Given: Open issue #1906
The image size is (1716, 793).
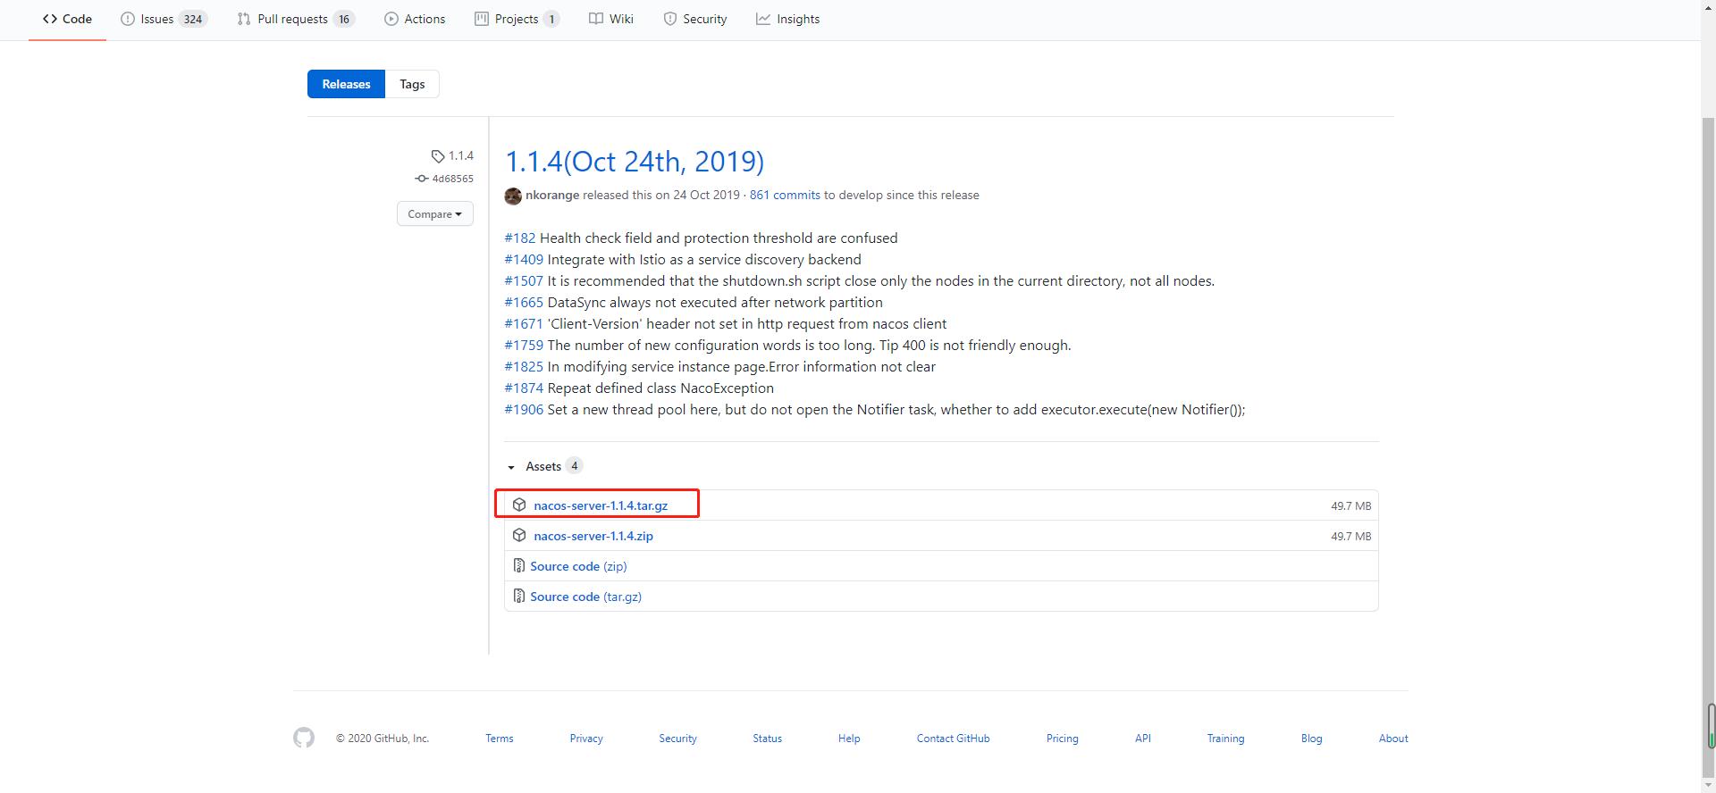Looking at the screenshot, I should [x=524, y=409].
